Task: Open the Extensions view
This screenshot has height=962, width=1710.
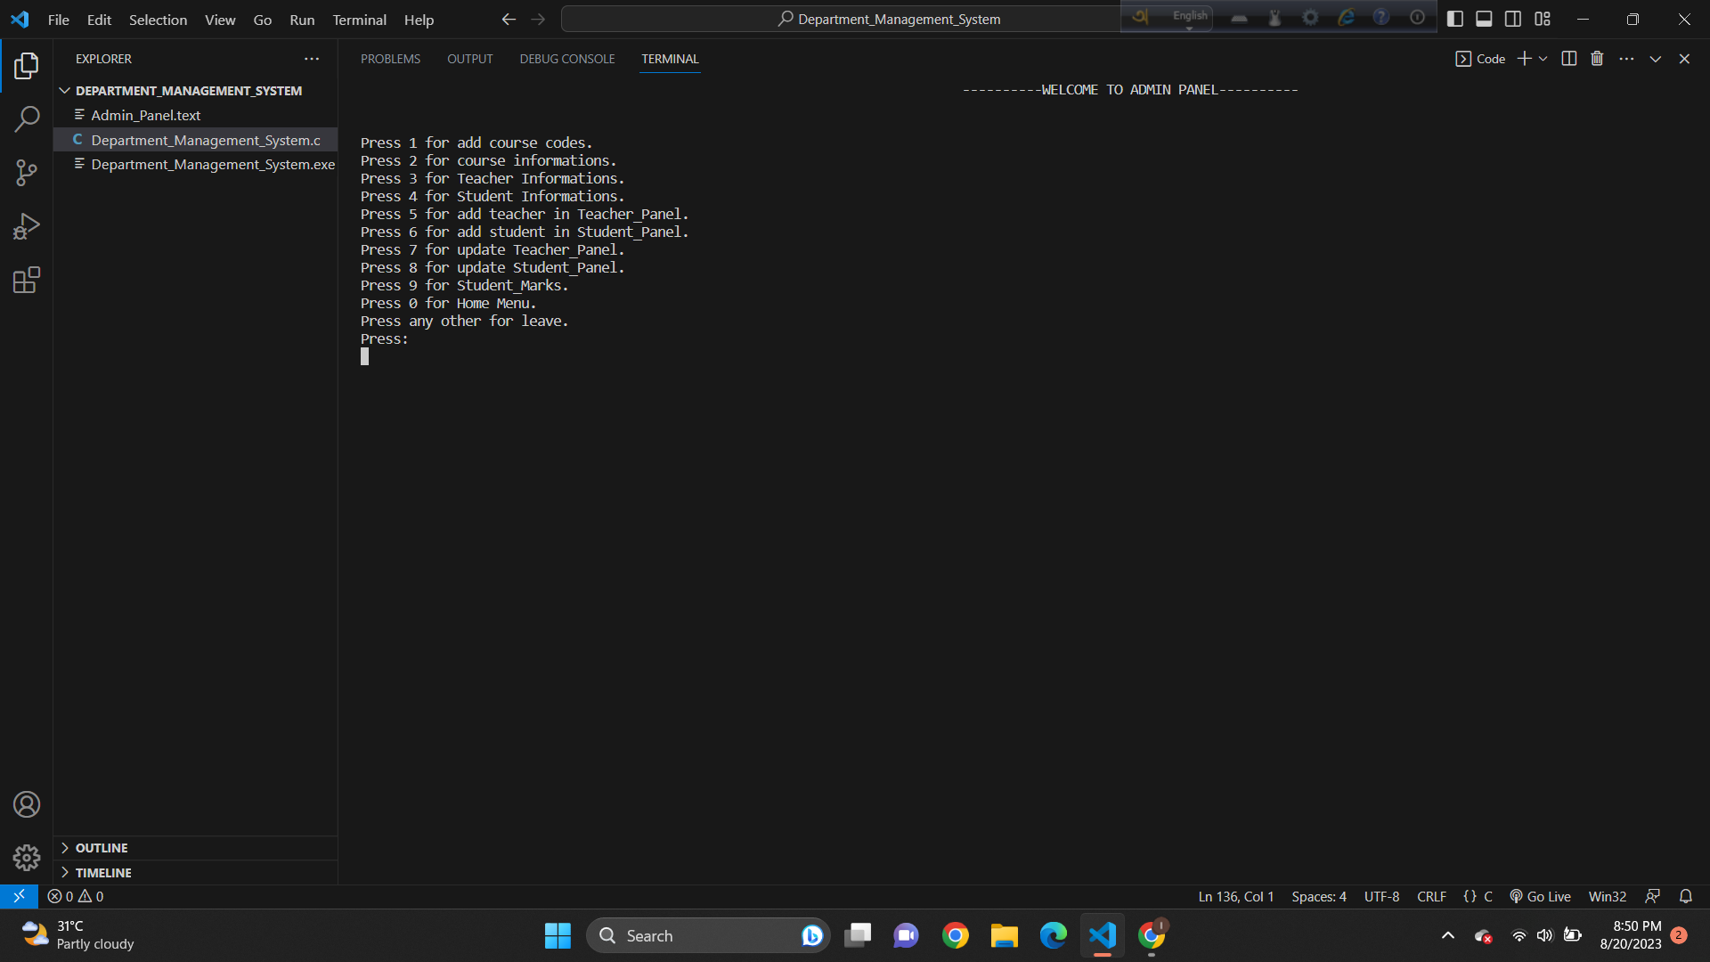Action: (27, 279)
